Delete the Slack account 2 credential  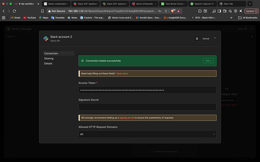tap(197, 38)
